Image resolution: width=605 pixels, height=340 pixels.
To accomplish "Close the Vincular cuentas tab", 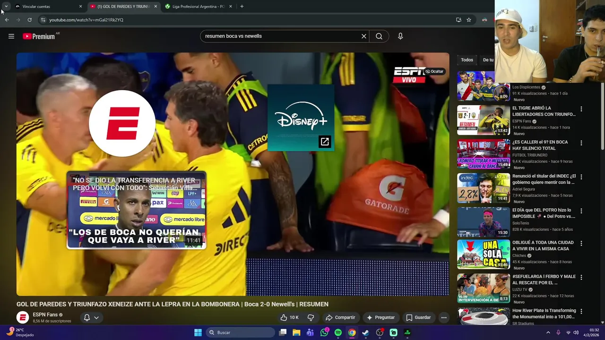I will coord(80,7).
